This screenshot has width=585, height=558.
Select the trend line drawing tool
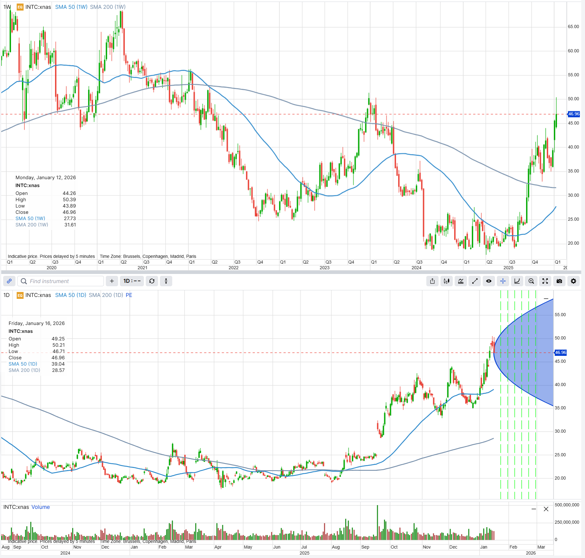(475, 281)
